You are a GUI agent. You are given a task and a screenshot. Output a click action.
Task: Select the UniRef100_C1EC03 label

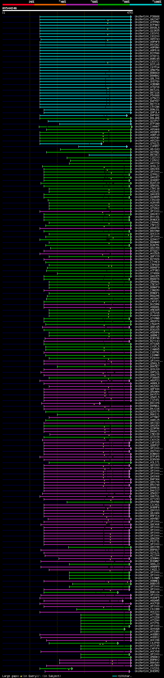point(147,158)
